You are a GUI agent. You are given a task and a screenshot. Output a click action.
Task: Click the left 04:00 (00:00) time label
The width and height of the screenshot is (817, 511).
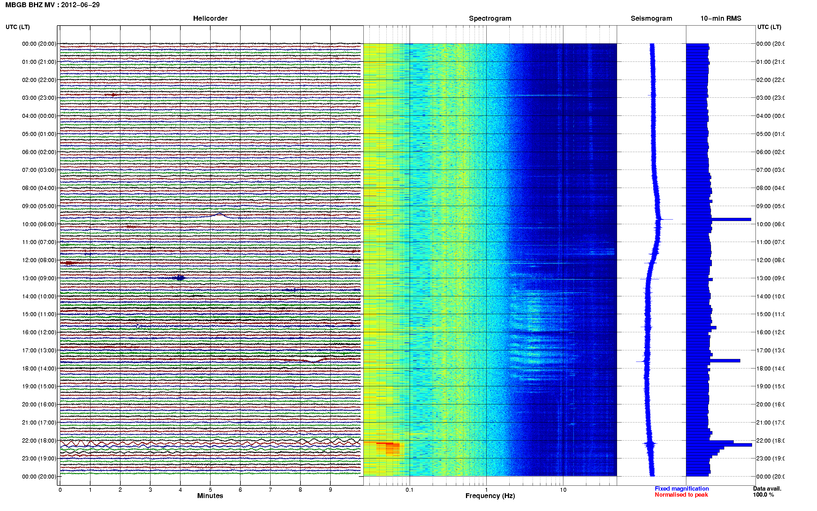(x=39, y=116)
